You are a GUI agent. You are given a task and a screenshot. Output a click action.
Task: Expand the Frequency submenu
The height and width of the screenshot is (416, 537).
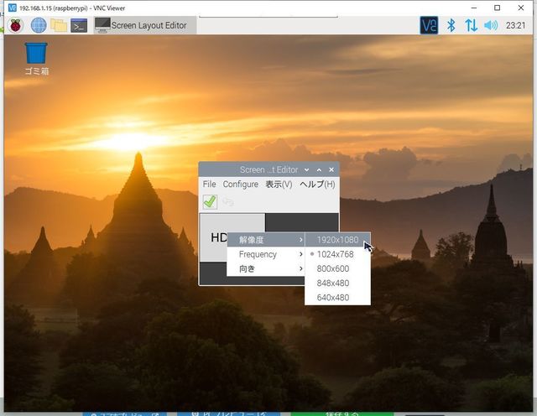click(266, 254)
